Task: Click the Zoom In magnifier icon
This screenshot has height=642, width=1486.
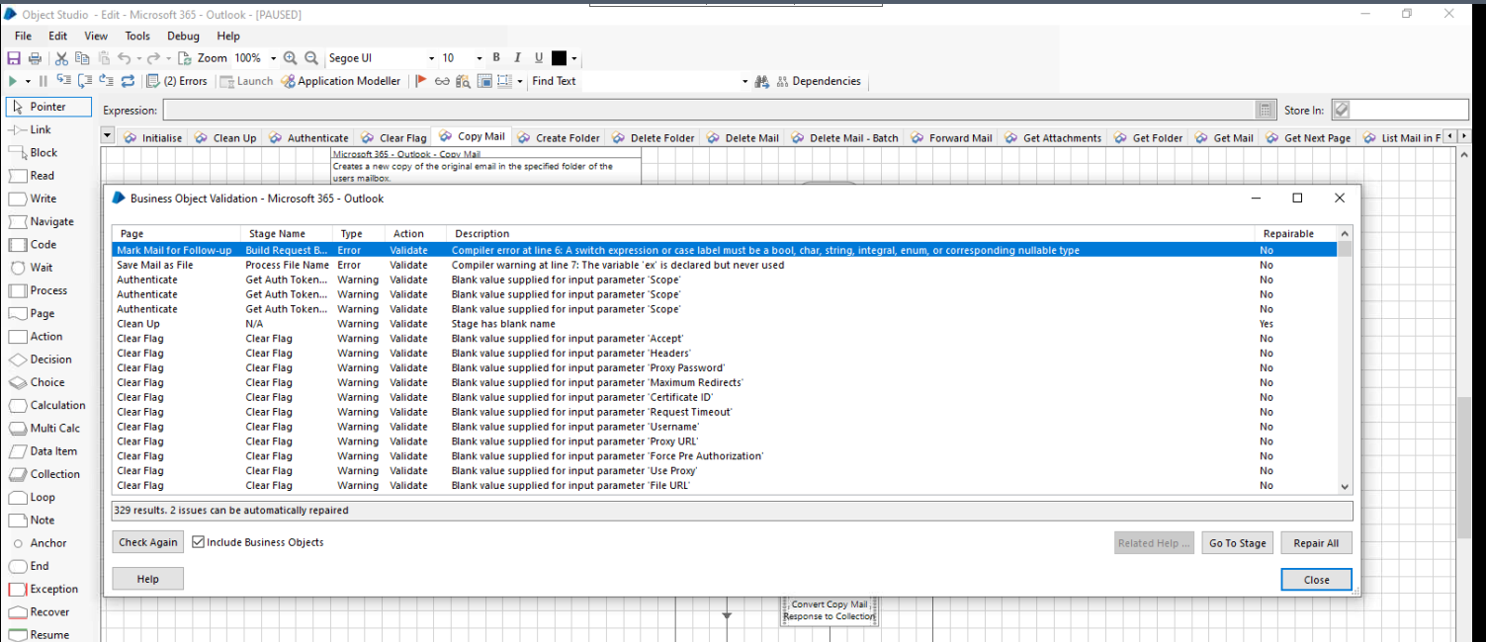Action: [290, 57]
